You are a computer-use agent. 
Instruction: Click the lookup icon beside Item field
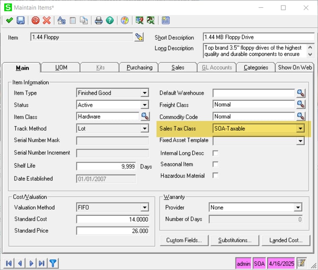pyautogui.click(x=139, y=37)
